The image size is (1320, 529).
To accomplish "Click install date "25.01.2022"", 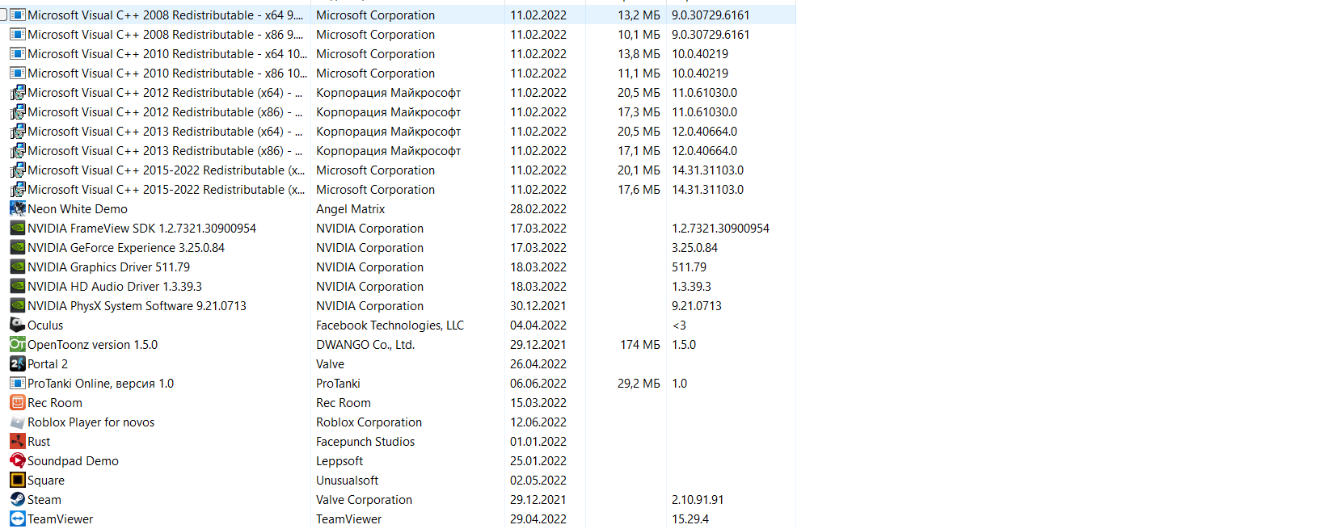I will tap(538, 461).
